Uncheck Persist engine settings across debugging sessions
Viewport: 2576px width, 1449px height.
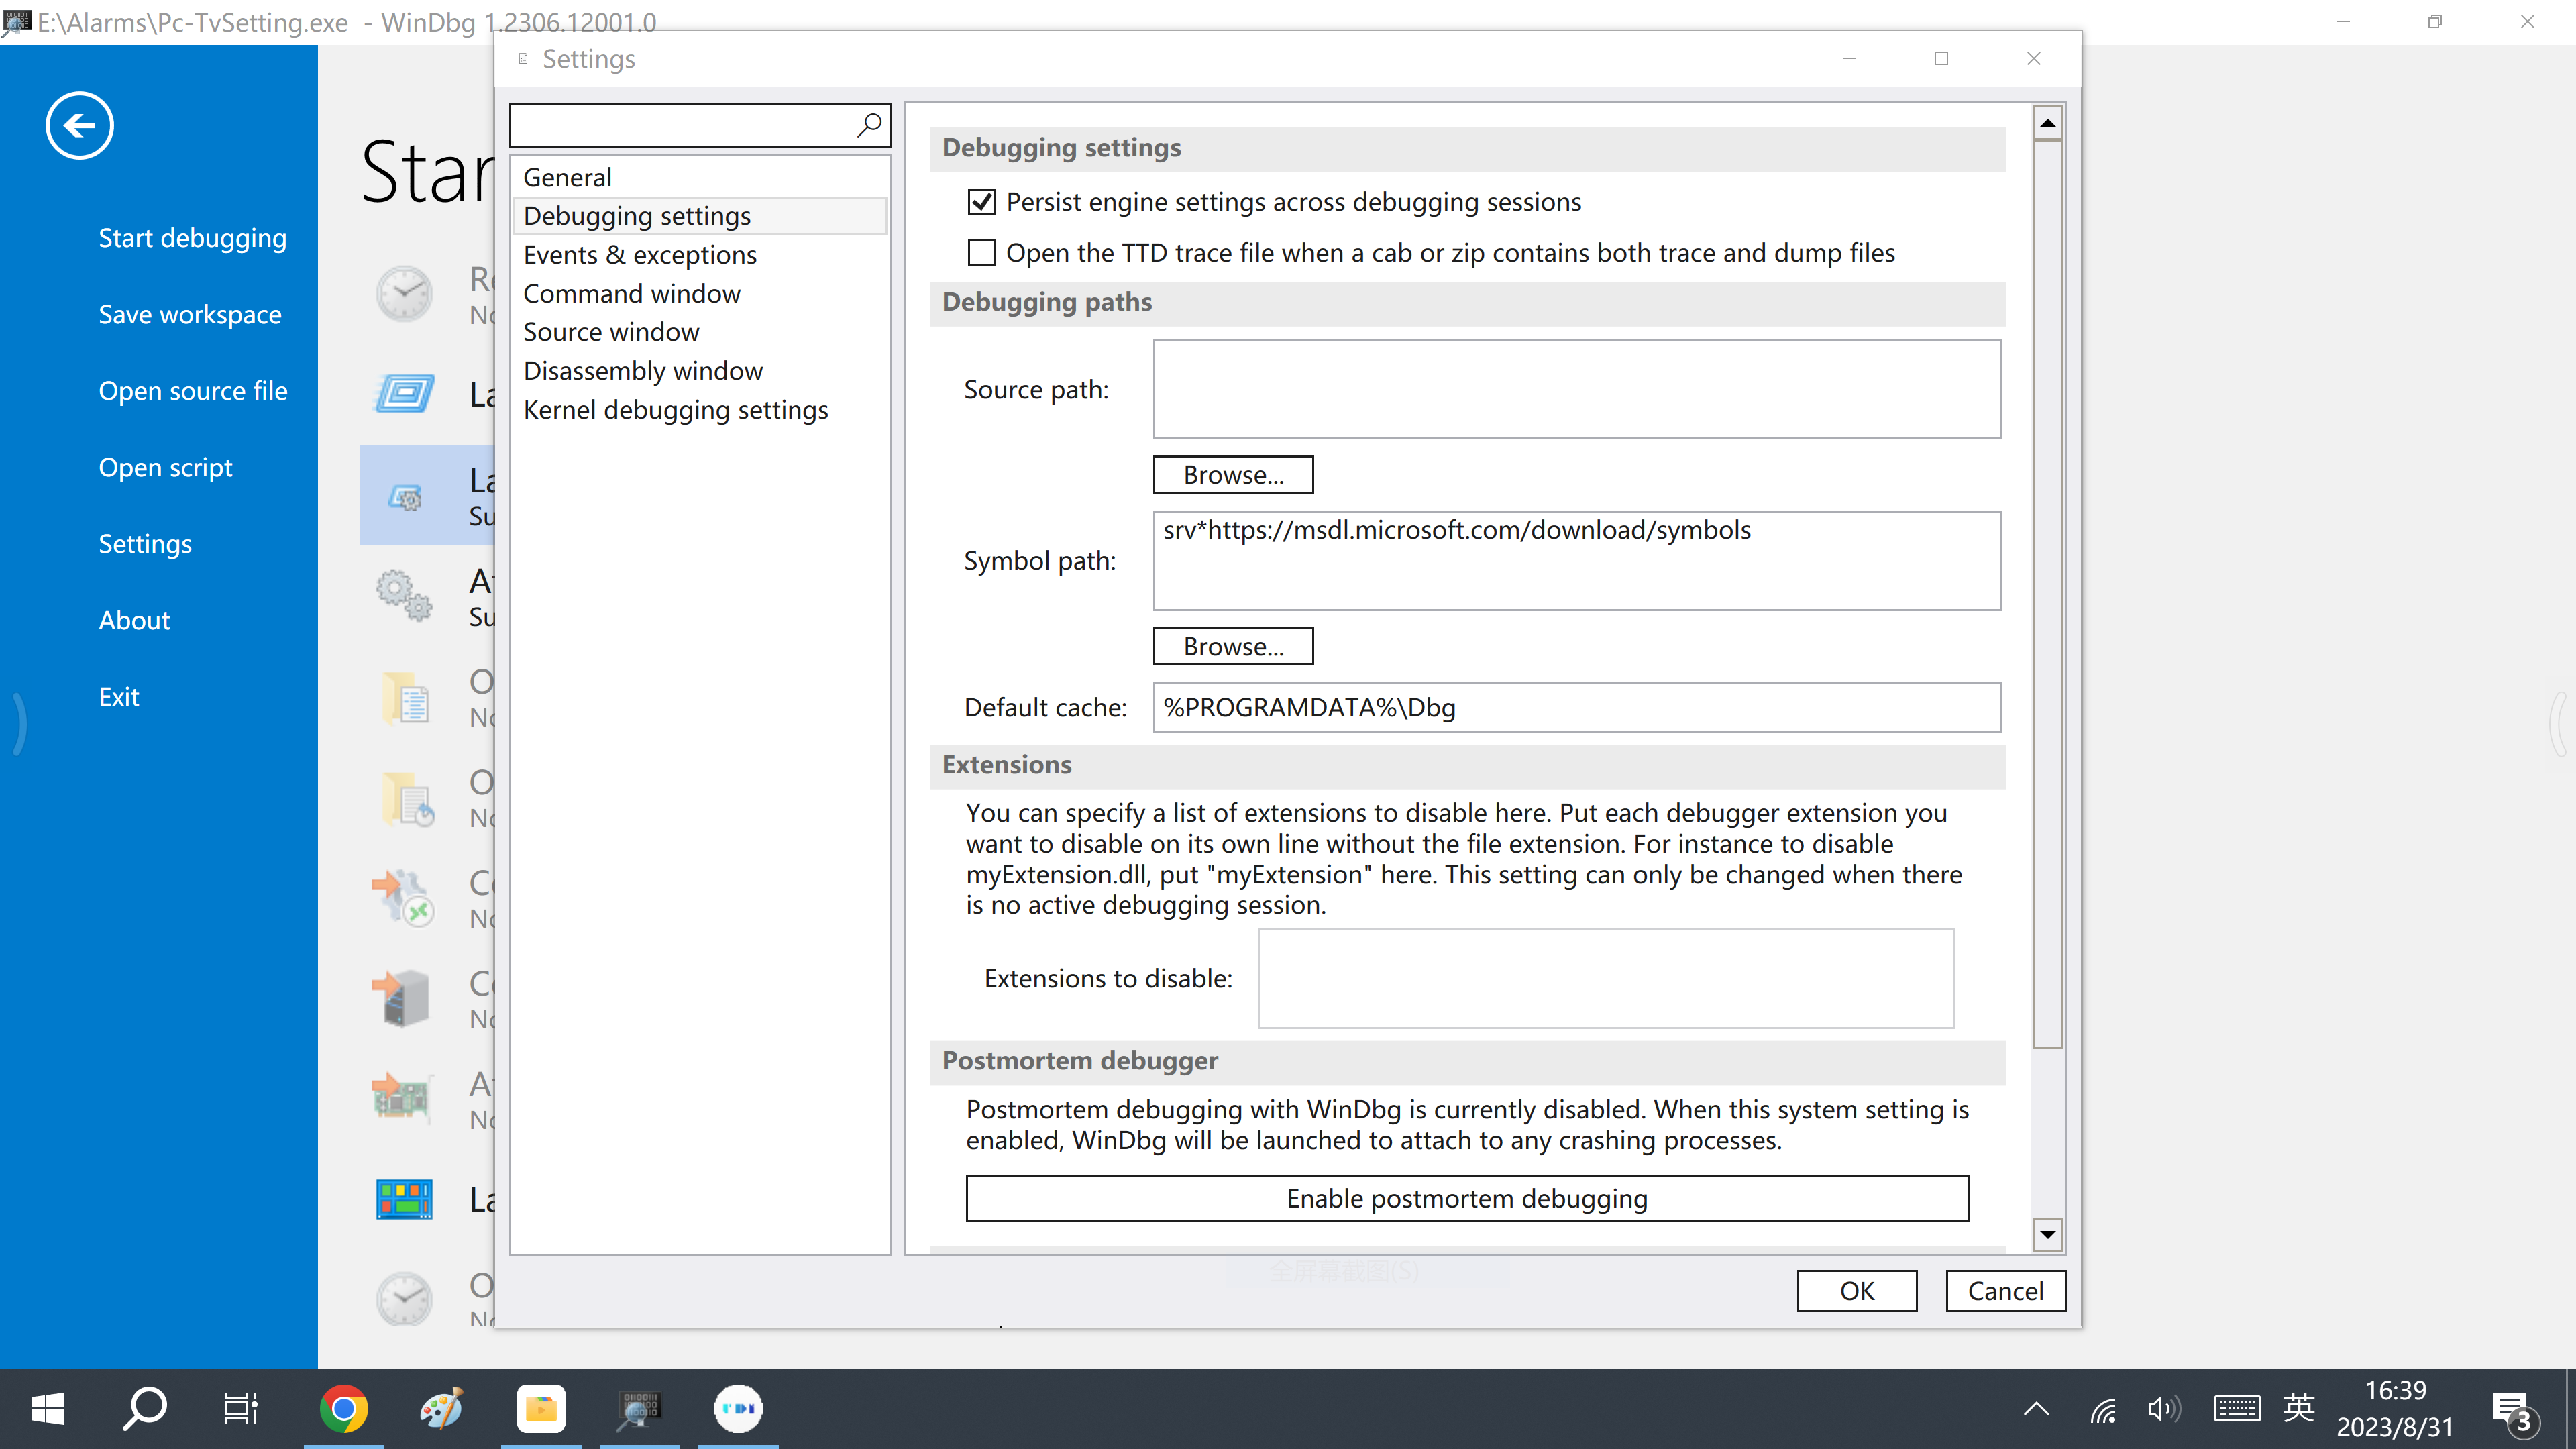[982, 202]
